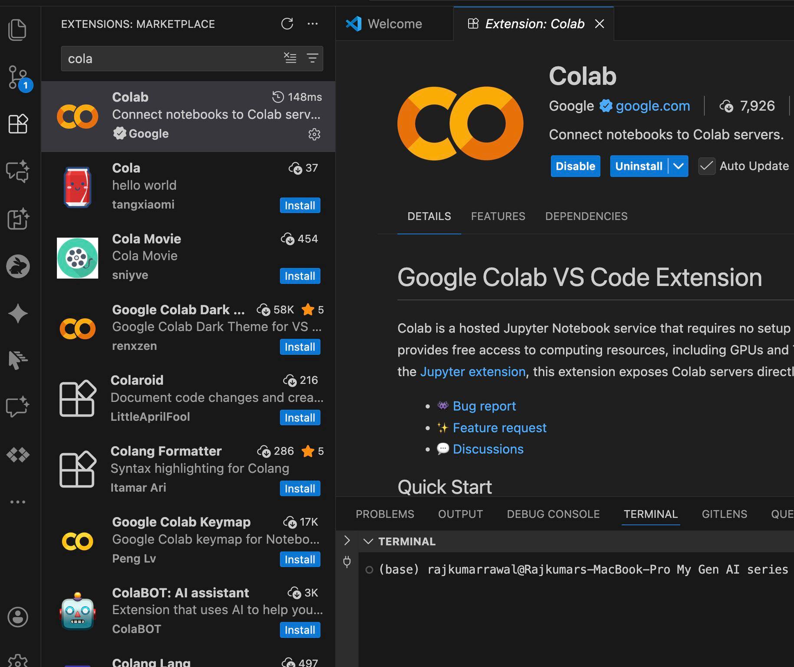Uninstall the Colab extension
Image resolution: width=794 pixels, height=667 pixels.
pos(639,166)
